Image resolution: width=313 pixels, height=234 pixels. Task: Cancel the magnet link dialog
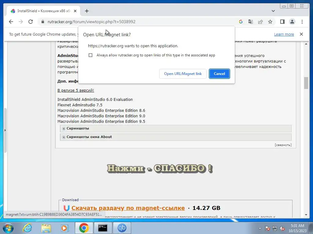pyautogui.click(x=219, y=74)
